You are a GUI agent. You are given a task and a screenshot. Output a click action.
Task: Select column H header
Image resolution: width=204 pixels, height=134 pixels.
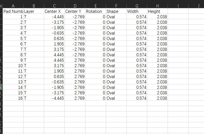(x=157, y=5)
